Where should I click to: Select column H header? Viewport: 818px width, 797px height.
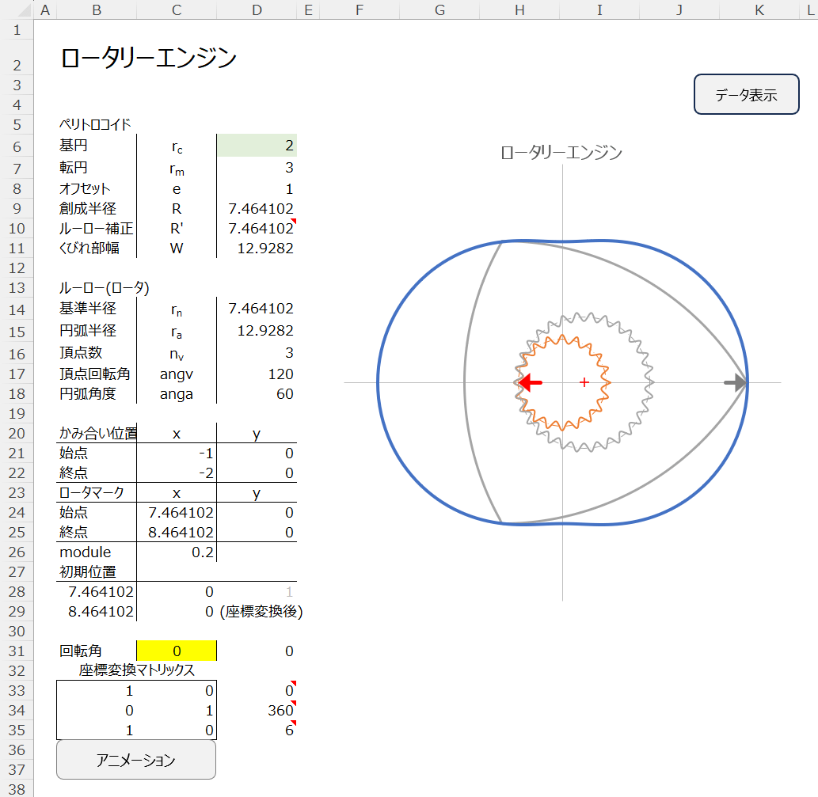tap(519, 9)
